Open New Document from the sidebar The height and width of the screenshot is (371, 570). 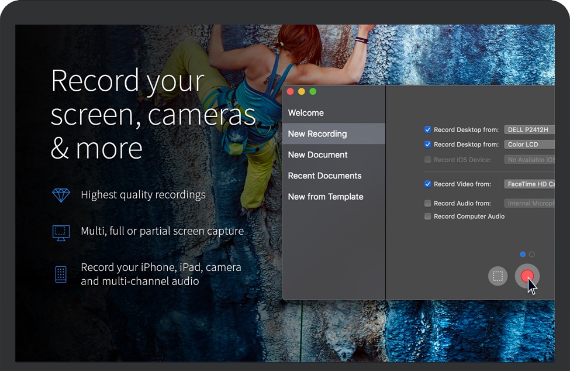[x=317, y=155]
